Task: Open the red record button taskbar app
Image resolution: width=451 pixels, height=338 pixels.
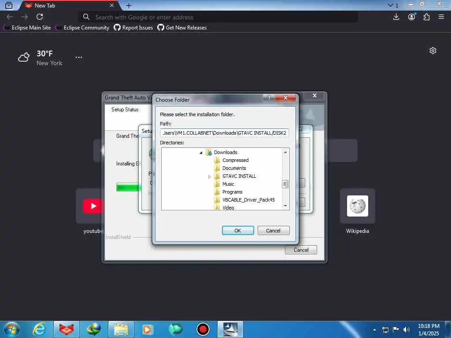Action: coord(203,329)
